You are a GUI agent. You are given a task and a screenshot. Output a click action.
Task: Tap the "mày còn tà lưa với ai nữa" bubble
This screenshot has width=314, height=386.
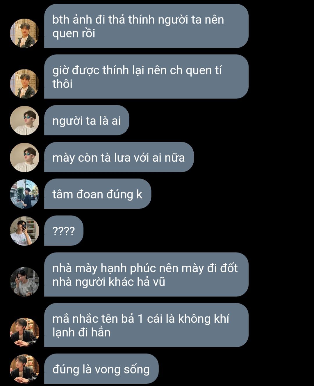point(119,157)
